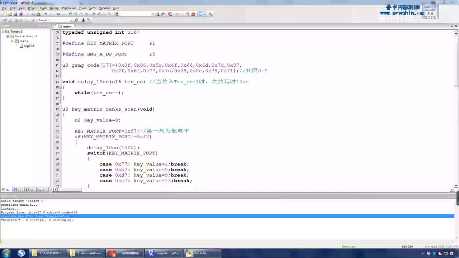Close the Project panel
Viewport: 459px width, 258px height.
(x=48, y=26)
